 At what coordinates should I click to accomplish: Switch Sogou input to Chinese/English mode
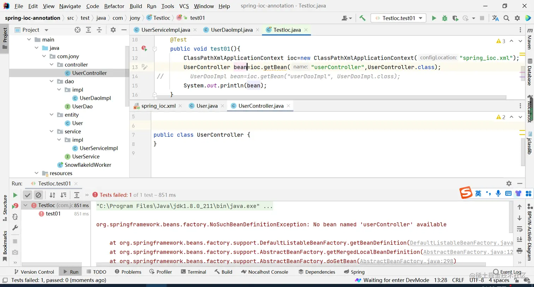[478, 193]
